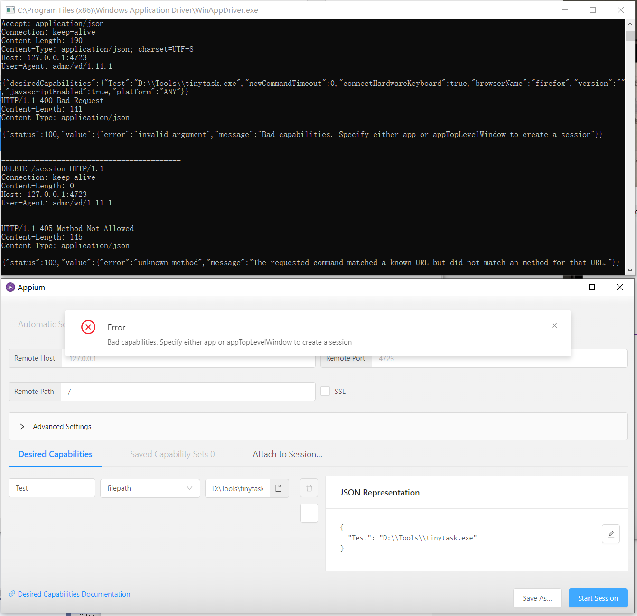The image size is (637, 616).
Task: Click the WinAppDriver console window icon
Action: (x=10, y=9)
